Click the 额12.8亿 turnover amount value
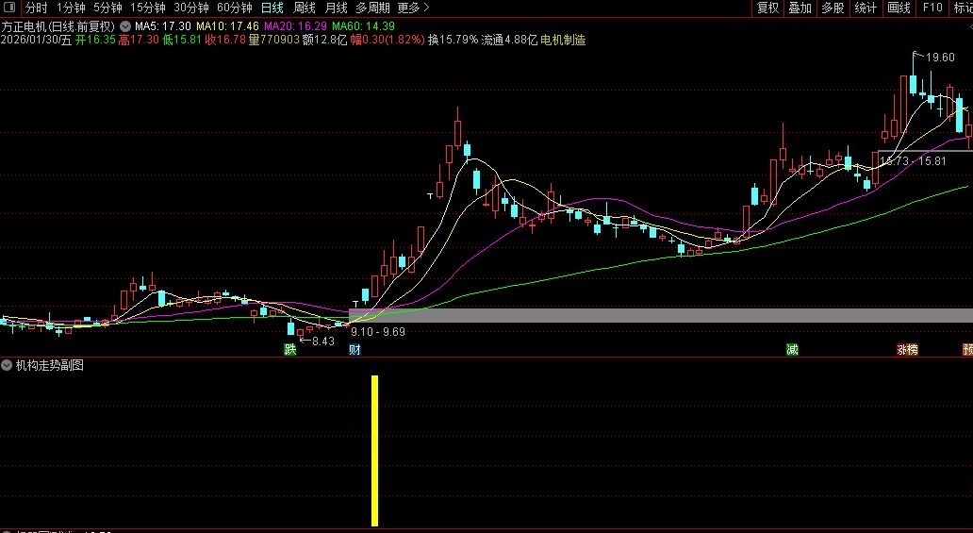 pos(324,40)
